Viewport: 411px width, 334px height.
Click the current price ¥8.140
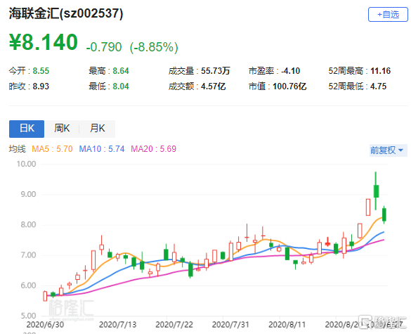(44, 42)
